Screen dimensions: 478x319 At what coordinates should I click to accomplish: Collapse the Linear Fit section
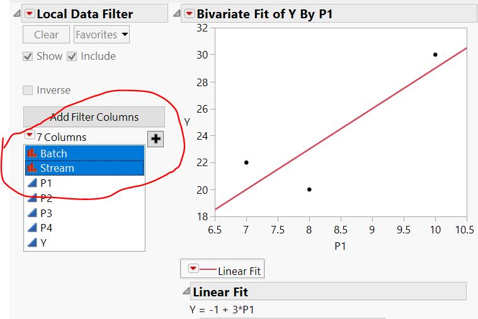click(x=186, y=292)
